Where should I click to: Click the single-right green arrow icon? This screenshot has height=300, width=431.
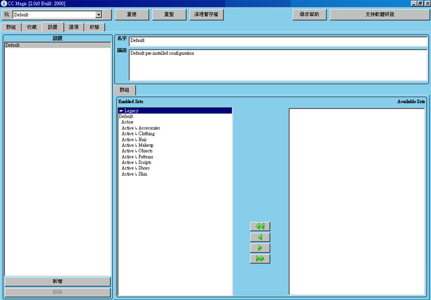260,248
